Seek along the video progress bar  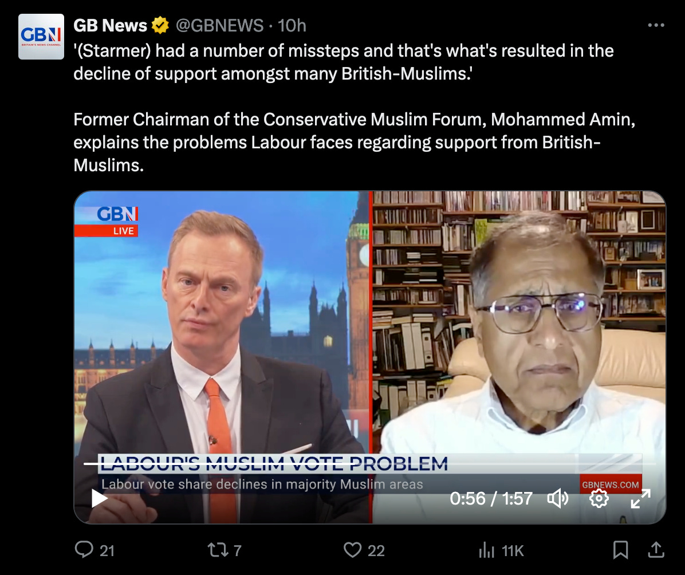pos(370,463)
